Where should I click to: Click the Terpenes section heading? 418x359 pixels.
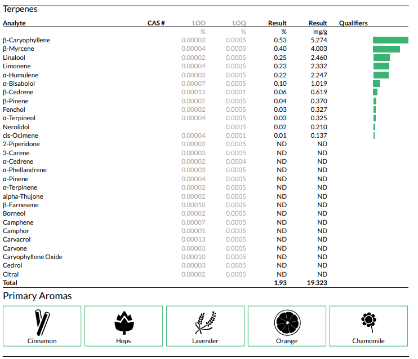[x=20, y=9]
